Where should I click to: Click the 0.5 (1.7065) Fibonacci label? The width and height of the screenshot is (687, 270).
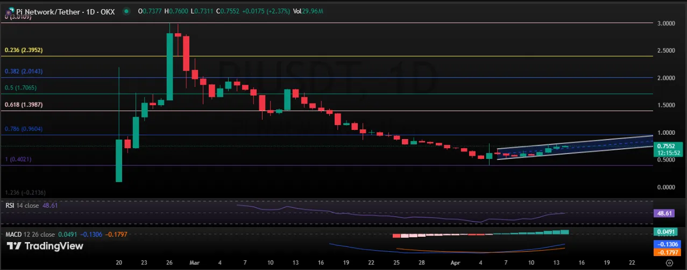click(x=21, y=87)
